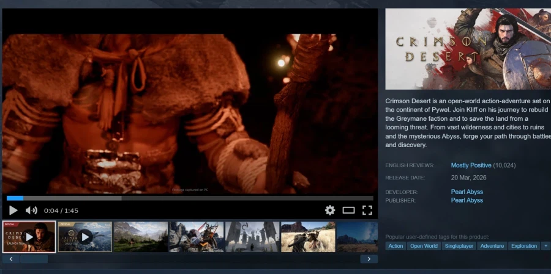Select the Action tag
The width and height of the screenshot is (551, 274).
[x=395, y=246]
